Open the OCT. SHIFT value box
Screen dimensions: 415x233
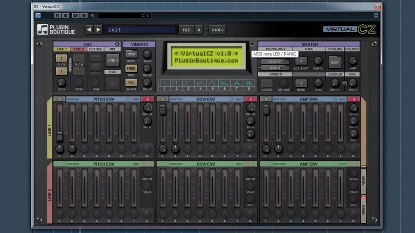pos(301,61)
